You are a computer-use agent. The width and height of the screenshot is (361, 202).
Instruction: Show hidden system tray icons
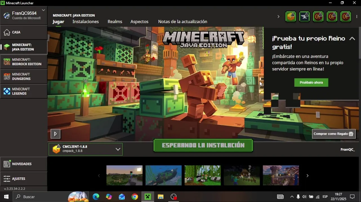(292, 197)
